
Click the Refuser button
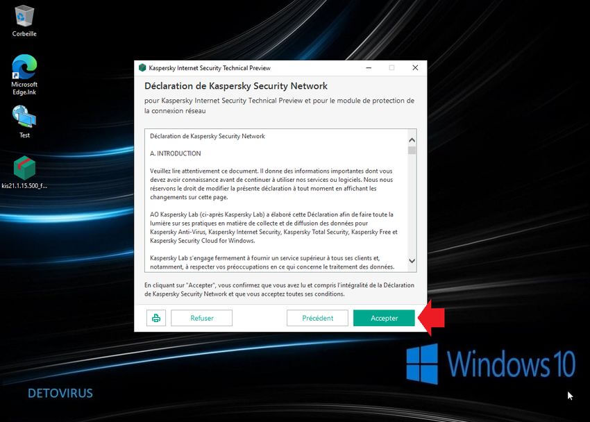tap(202, 318)
